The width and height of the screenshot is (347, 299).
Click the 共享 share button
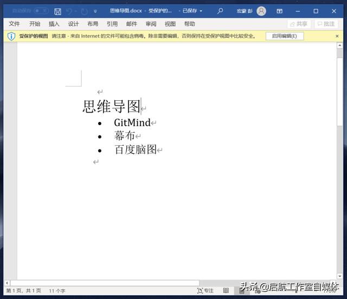(299, 24)
